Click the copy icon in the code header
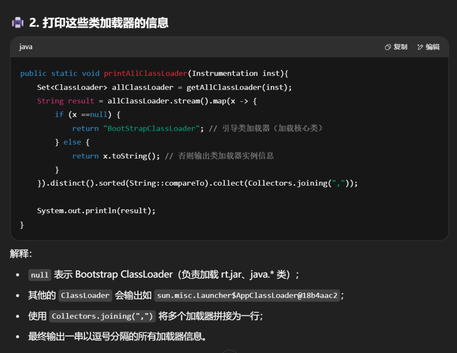 click(x=388, y=47)
